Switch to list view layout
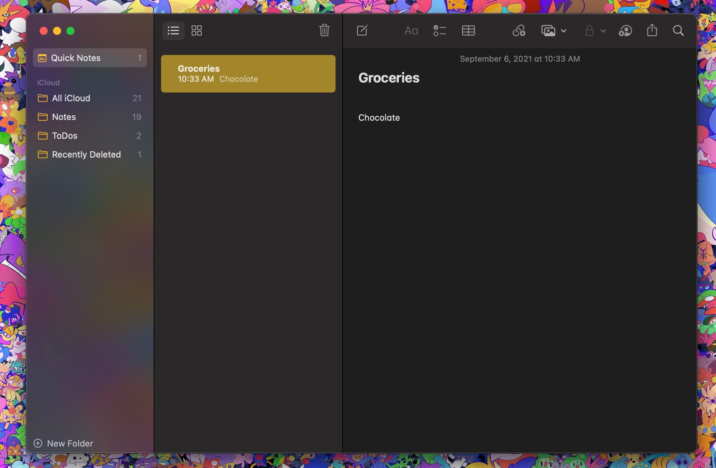 point(173,30)
